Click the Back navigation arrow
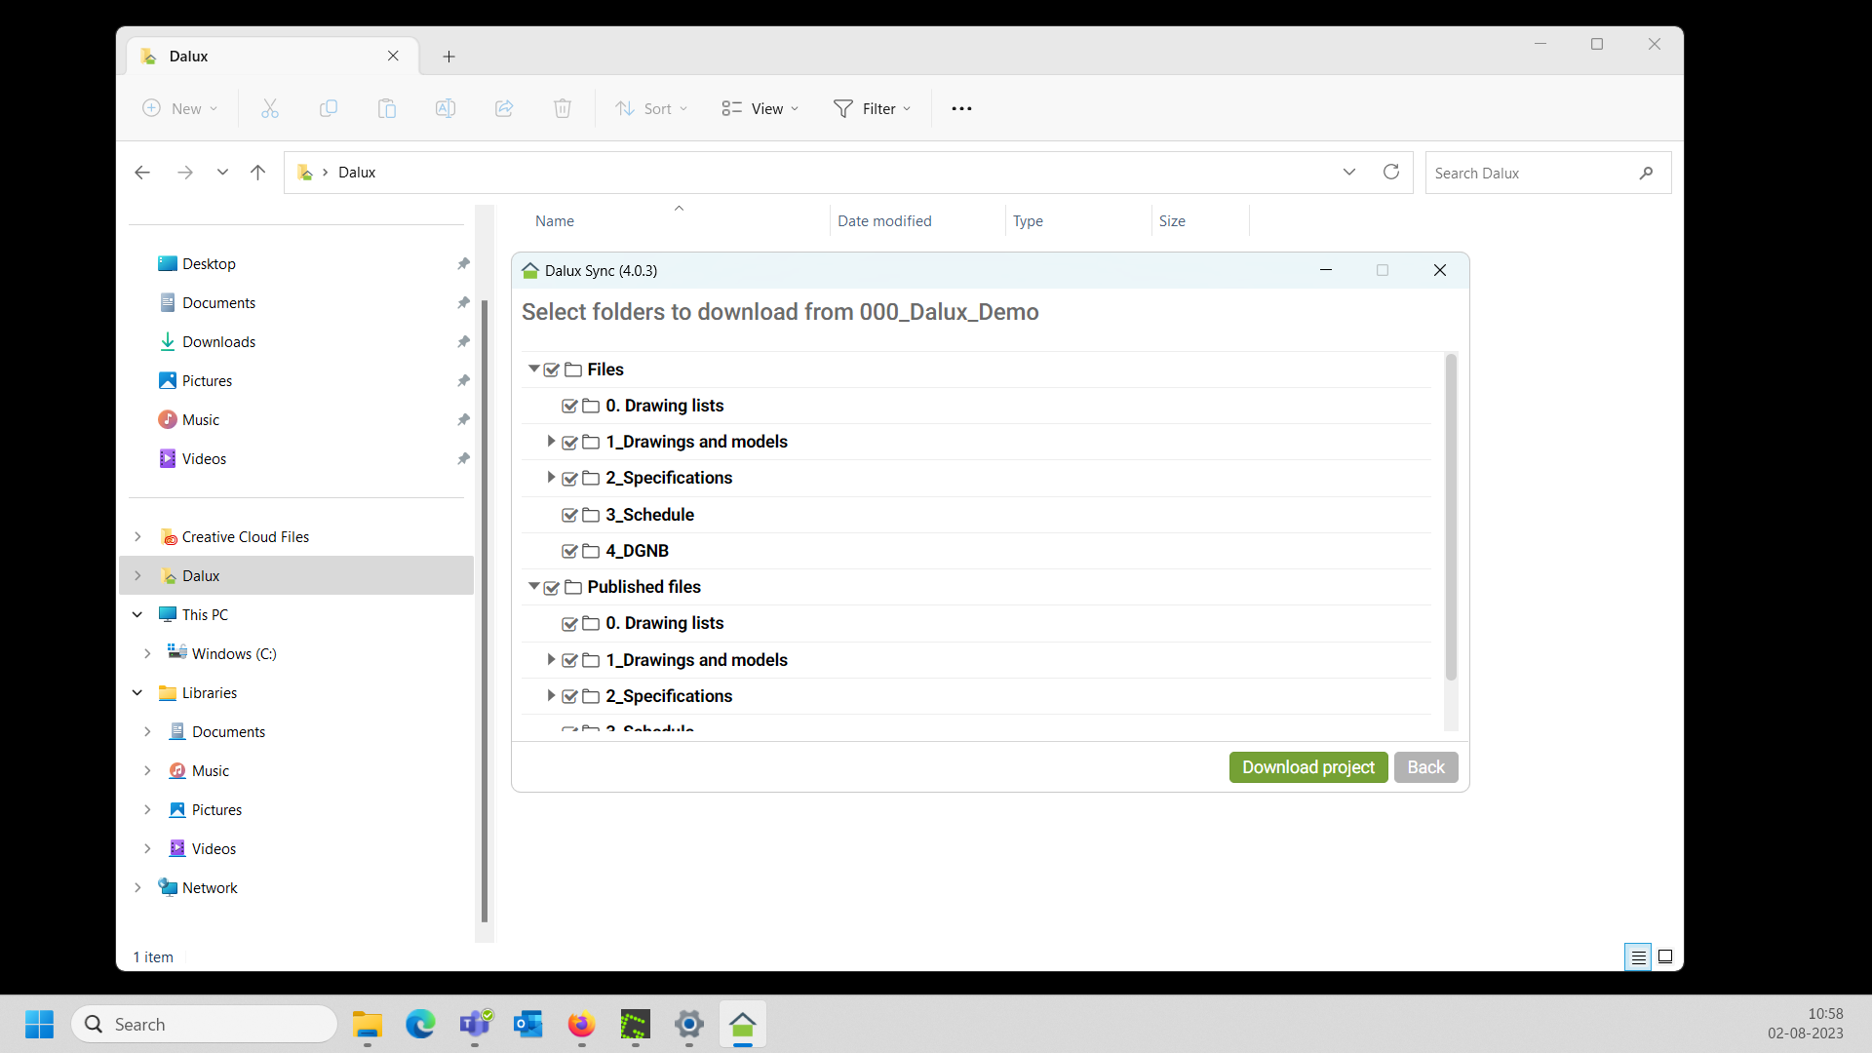This screenshot has width=1872, height=1053. 142,173
